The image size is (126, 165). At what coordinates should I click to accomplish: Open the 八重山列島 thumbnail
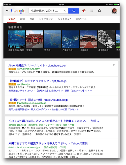pos(71,39)
